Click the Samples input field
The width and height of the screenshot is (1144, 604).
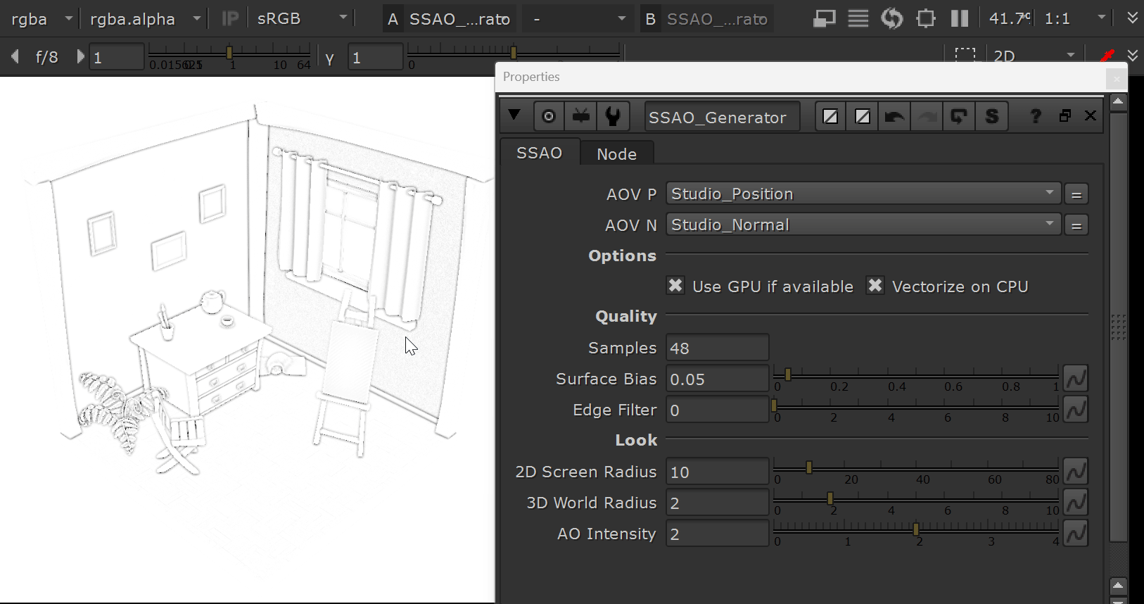[716, 348]
